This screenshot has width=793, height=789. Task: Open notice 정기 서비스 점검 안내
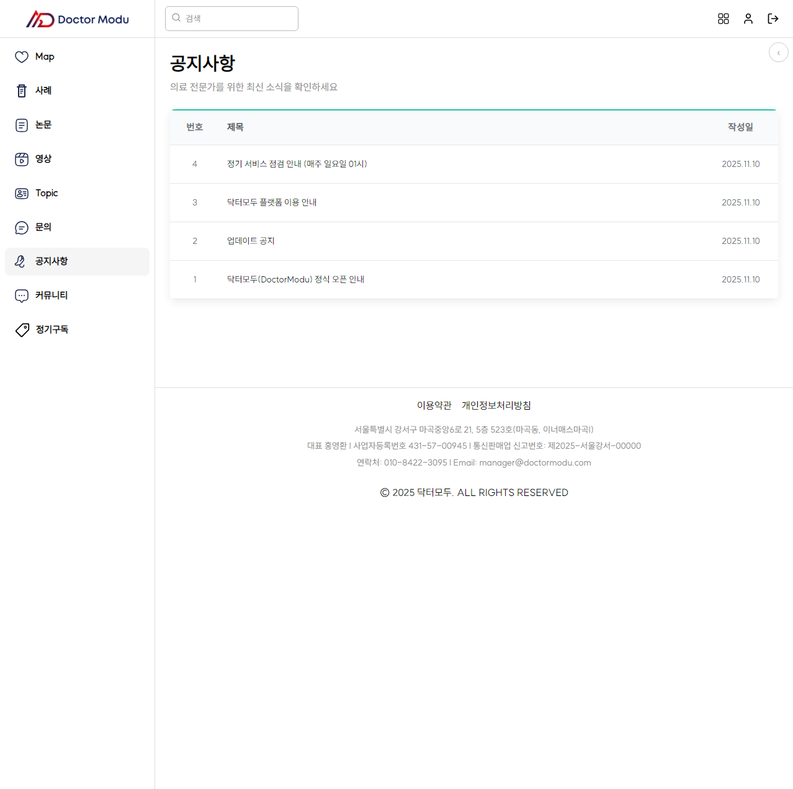[x=297, y=164]
